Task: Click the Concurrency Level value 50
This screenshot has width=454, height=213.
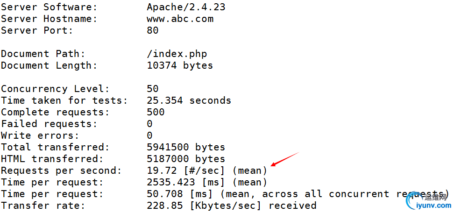Action: [x=152, y=89]
